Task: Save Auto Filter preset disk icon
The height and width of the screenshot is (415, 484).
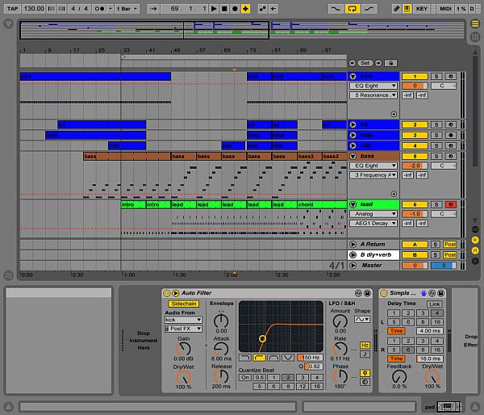Action: [367, 293]
